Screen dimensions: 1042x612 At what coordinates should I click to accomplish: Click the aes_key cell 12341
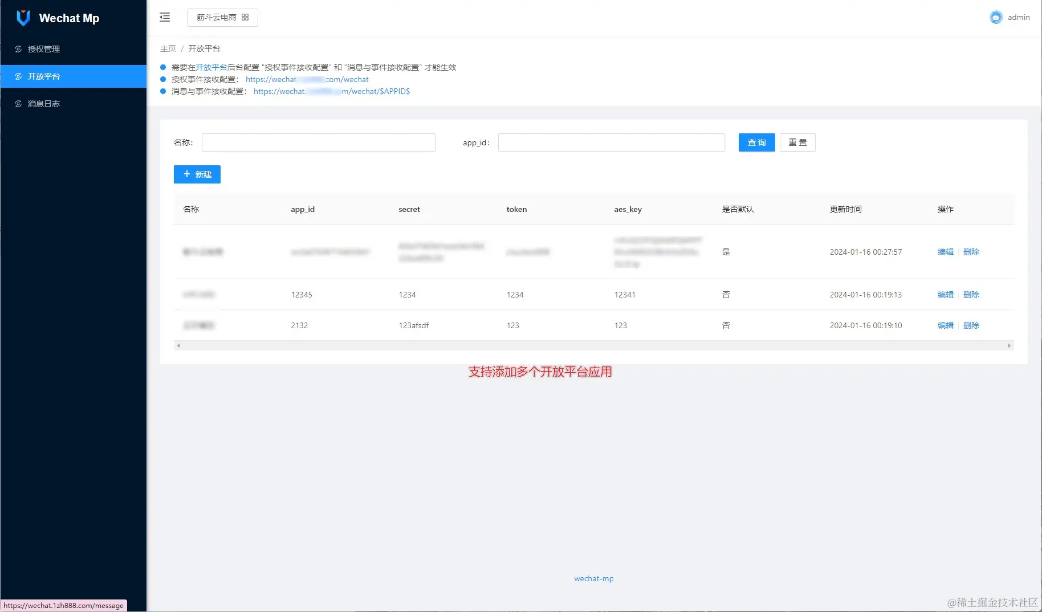[x=625, y=295]
